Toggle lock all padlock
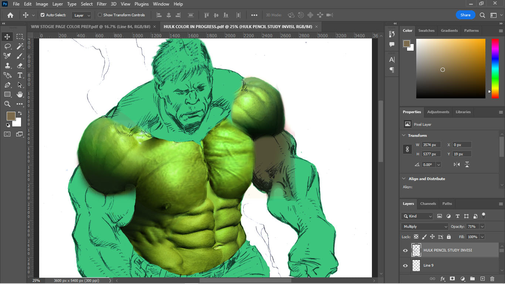Viewport: 505px width, 284px height. tap(449, 237)
